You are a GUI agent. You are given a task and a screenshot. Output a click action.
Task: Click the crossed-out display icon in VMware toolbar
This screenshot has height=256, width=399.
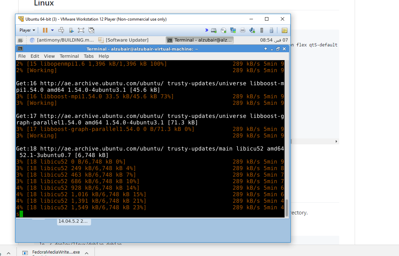click(92, 30)
